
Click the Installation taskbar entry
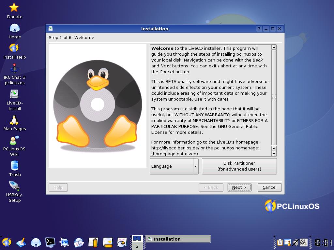coord(178,239)
